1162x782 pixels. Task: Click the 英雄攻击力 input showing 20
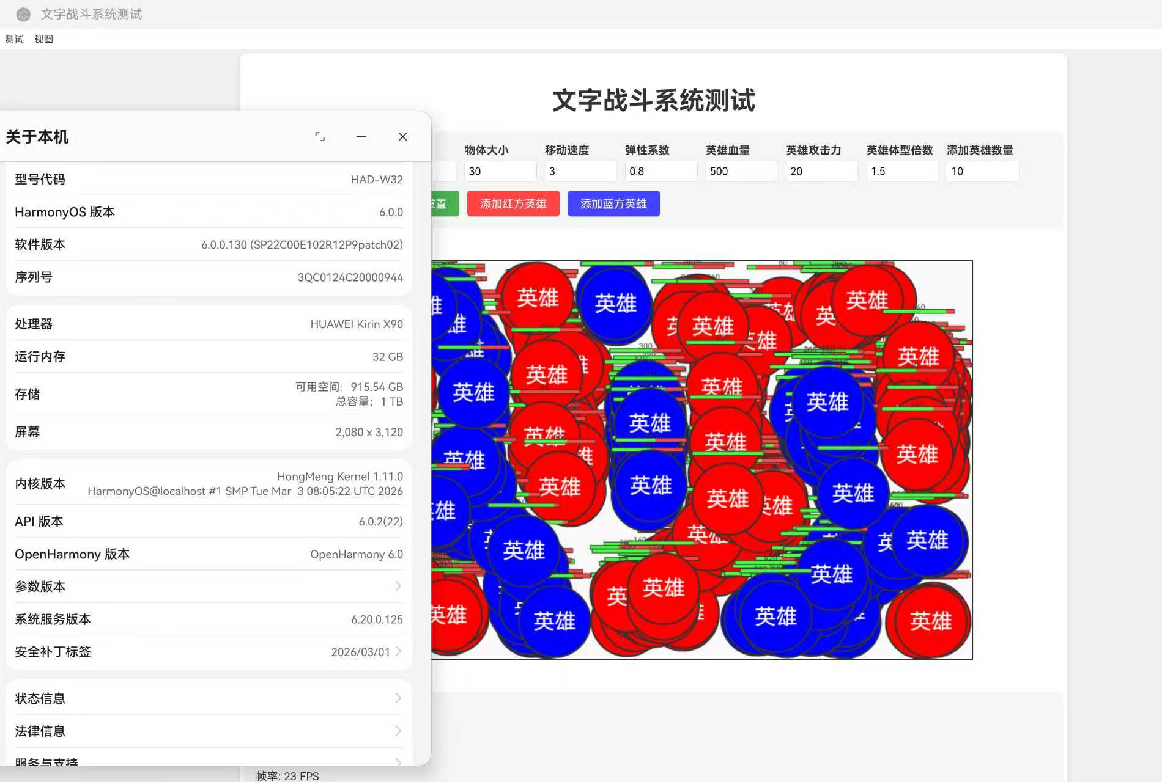821,171
